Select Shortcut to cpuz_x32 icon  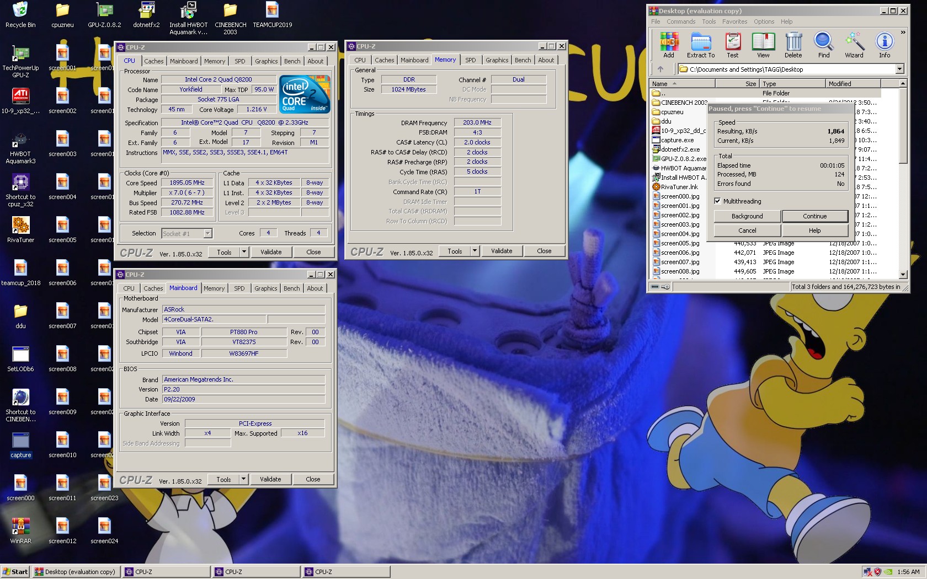pyautogui.click(x=20, y=190)
